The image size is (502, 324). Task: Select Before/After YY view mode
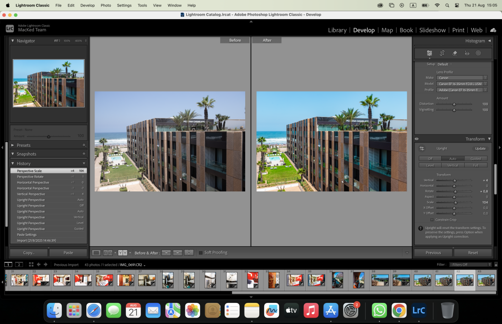point(123,253)
